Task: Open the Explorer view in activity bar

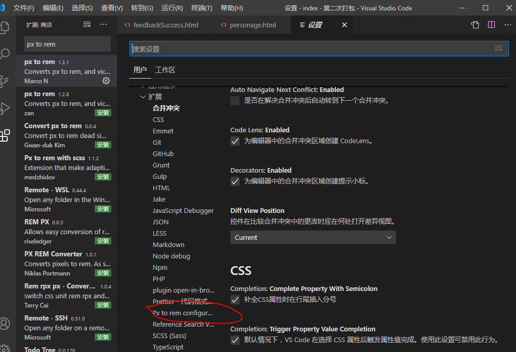Action: [5, 27]
